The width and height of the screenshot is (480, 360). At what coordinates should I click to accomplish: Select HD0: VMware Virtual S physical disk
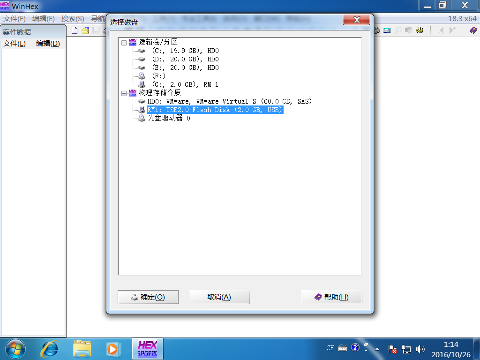point(229,101)
